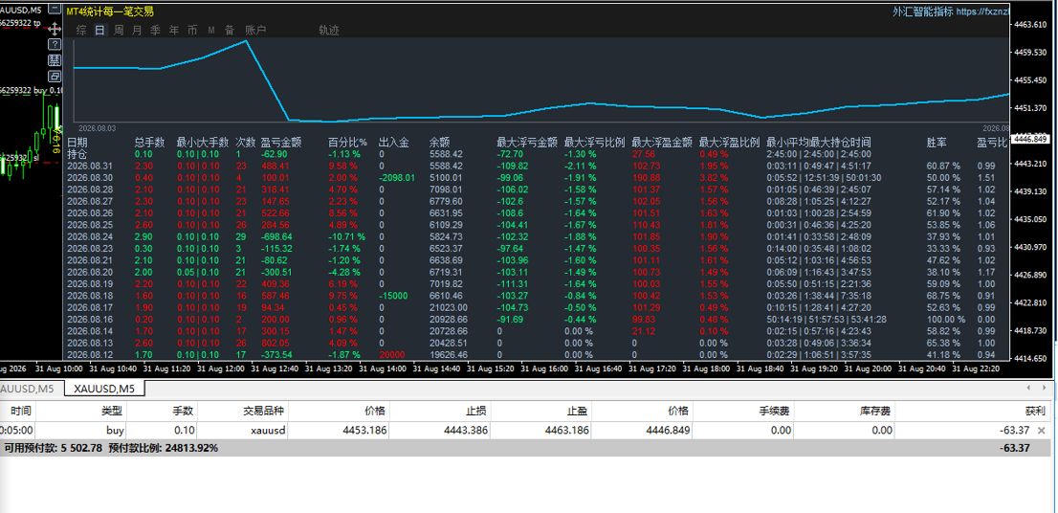Click the 余额 column header
Image resolution: width=1058 pixels, height=513 pixels.
click(440, 143)
